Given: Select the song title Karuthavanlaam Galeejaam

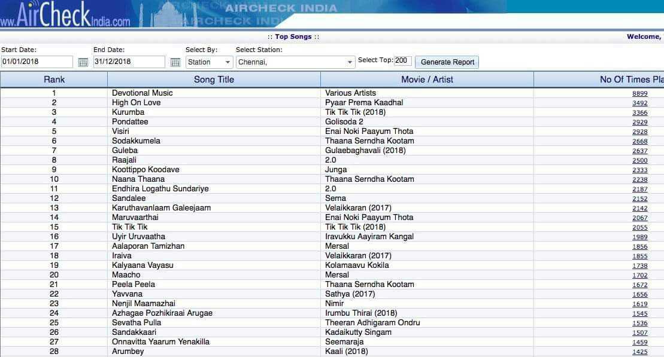Looking at the screenshot, I should coord(161,208).
